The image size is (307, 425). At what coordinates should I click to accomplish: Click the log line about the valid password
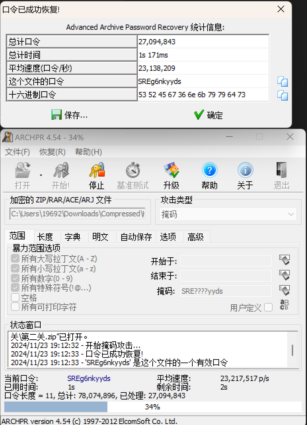tap(119, 362)
